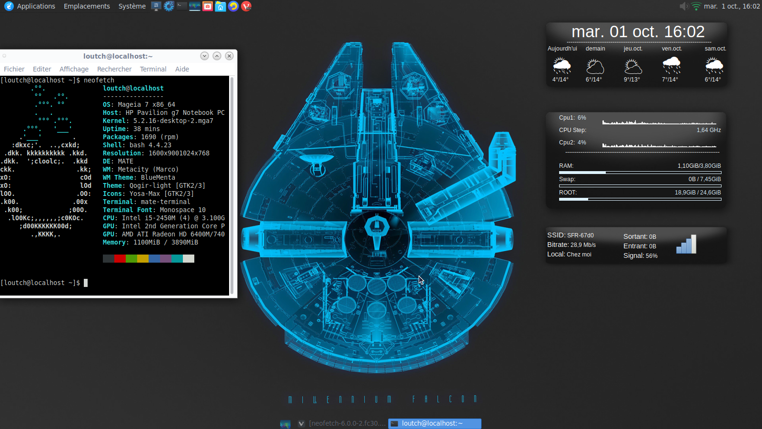This screenshot has height=429, width=762.
Task: Minimize the terminal window with down-chevron button
Action: point(204,56)
